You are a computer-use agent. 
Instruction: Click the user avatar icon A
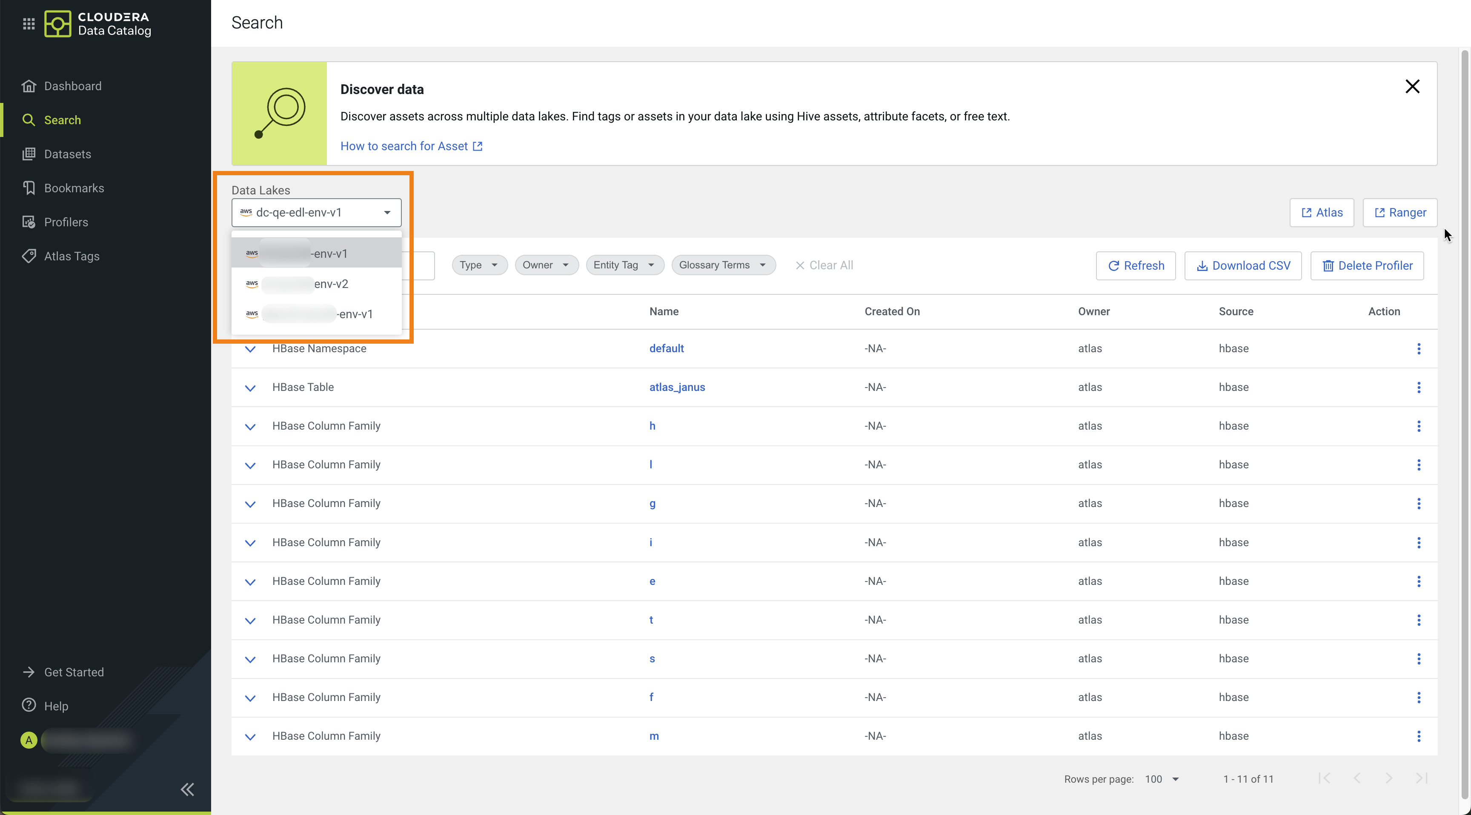coord(29,740)
